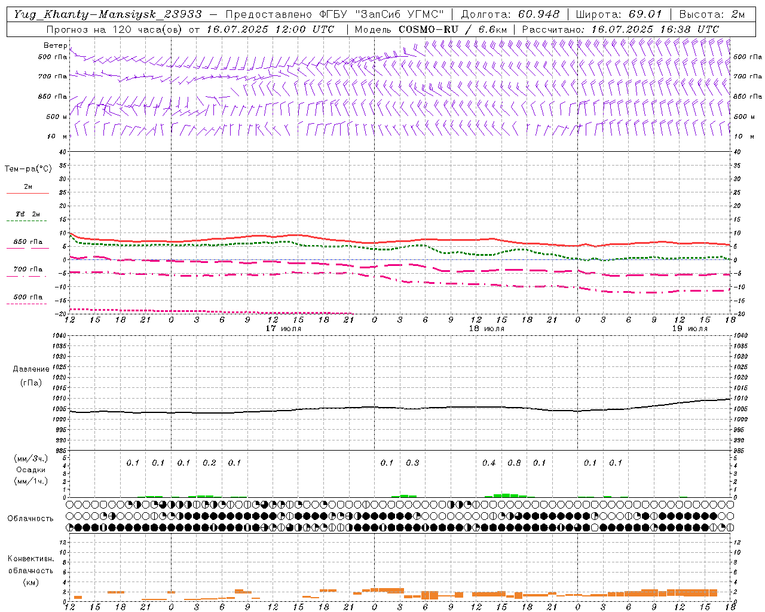Click the 40 tick on the left temperature axis

tap(62, 152)
